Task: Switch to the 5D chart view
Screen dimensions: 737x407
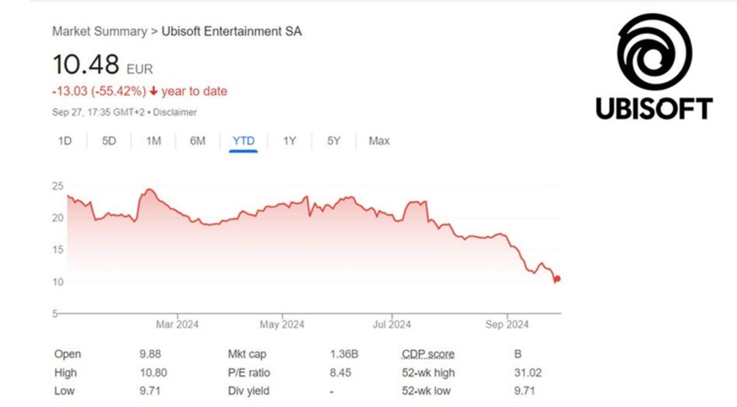Action: coord(108,141)
